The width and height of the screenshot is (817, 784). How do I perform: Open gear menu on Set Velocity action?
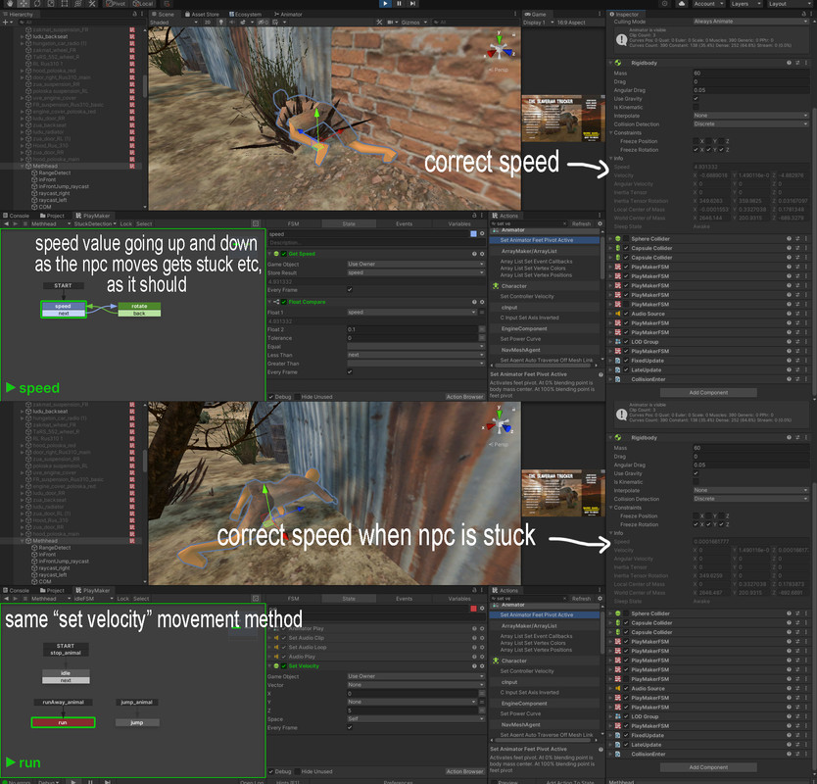482,666
